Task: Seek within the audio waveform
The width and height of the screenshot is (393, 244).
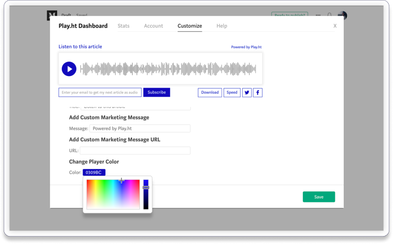Action: pos(168,69)
